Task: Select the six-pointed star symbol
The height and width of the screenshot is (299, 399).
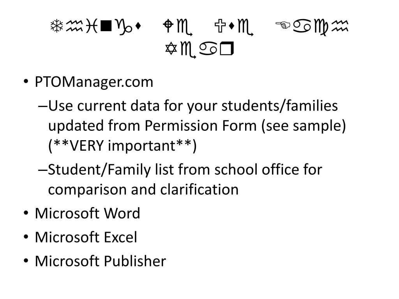Action: (x=171, y=49)
